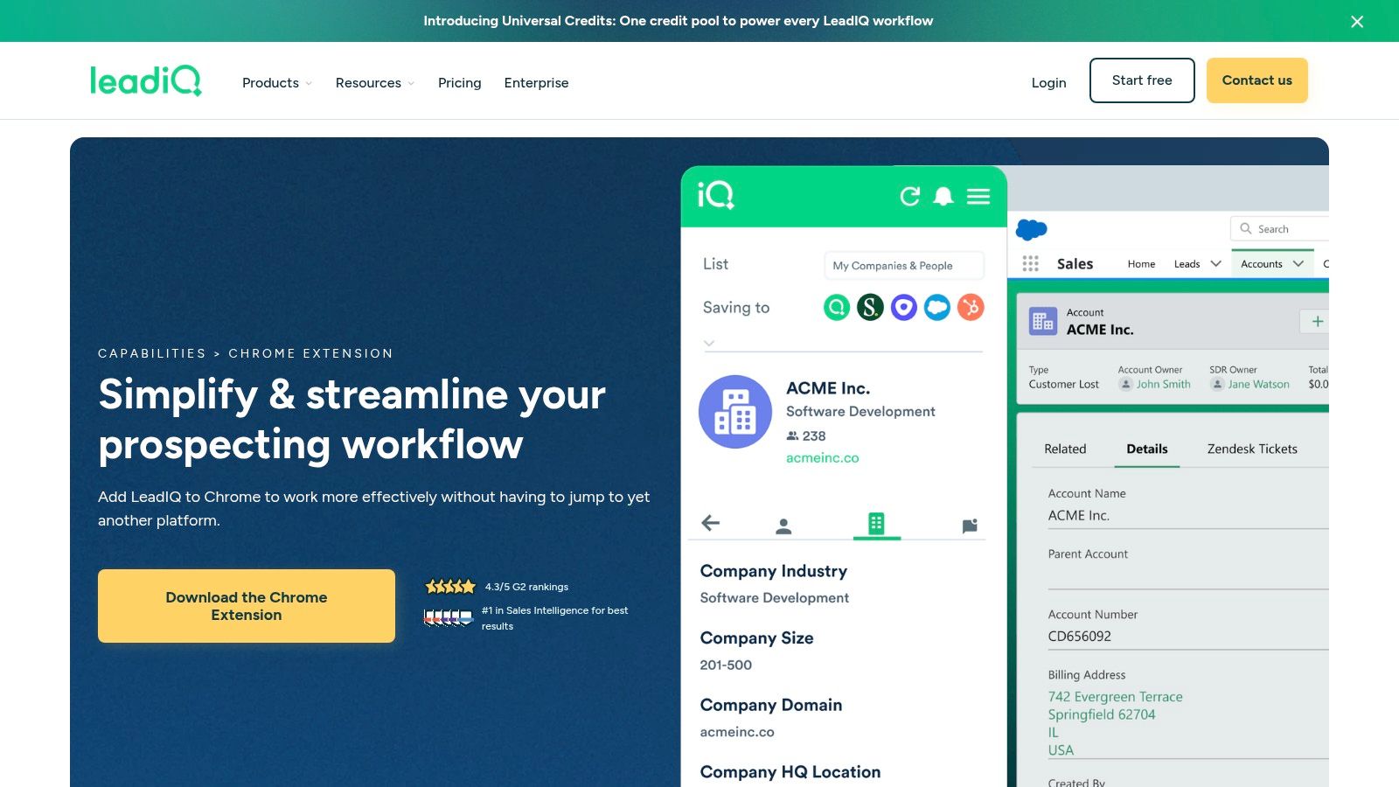The image size is (1399, 787).
Task: Select the Salesforce cloud saving destination icon
Action: point(936,307)
